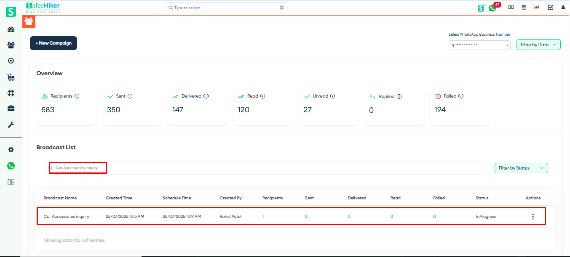The height and width of the screenshot is (257, 570).
Task: Click the info icon beside Failed
Action: point(461,96)
